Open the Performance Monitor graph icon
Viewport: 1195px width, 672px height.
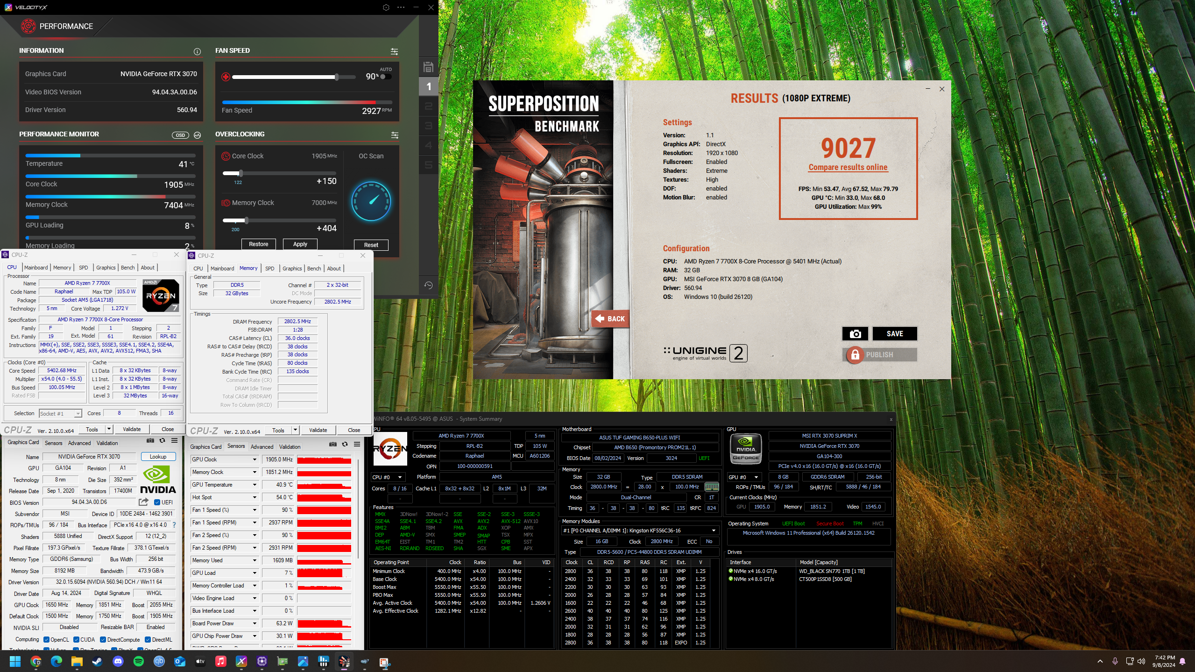[x=198, y=135]
